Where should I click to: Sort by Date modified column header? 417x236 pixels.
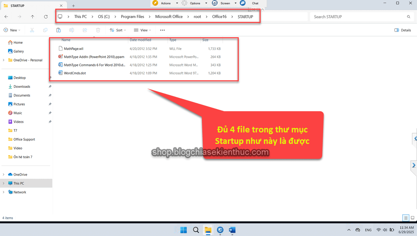(140, 40)
